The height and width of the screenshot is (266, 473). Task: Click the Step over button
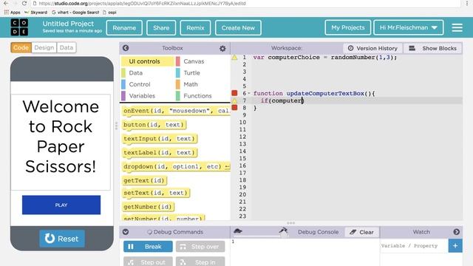tap(200, 246)
